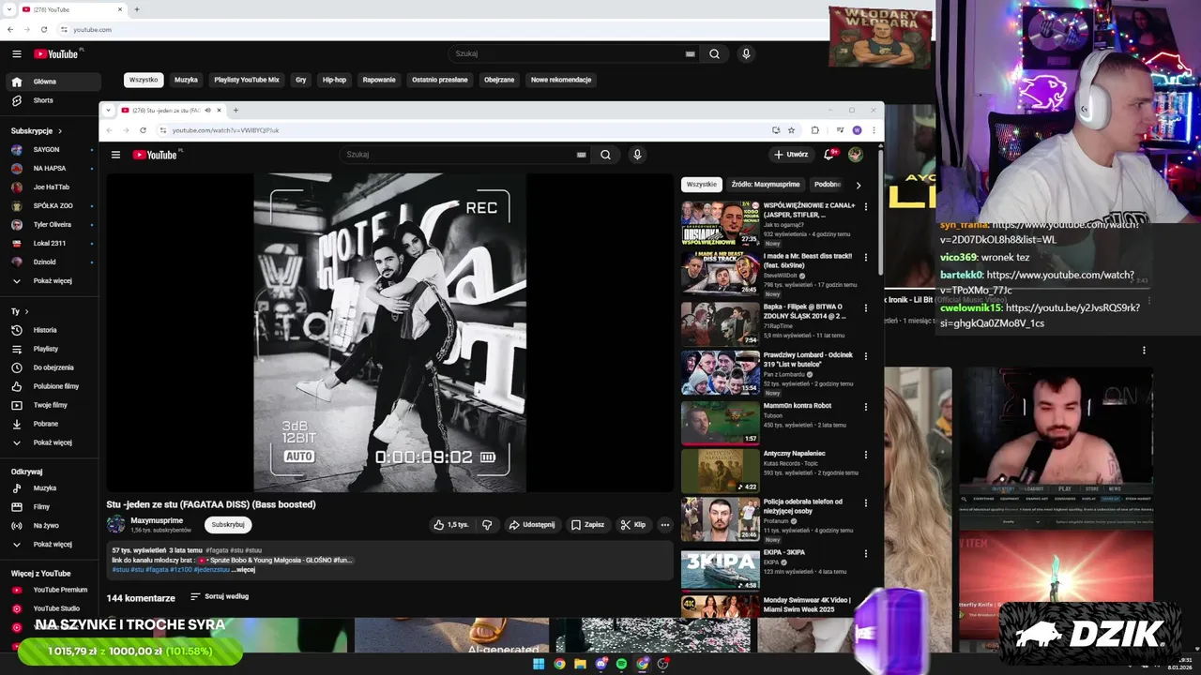Open options for the Mammón kontra Robot video

coord(865,407)
